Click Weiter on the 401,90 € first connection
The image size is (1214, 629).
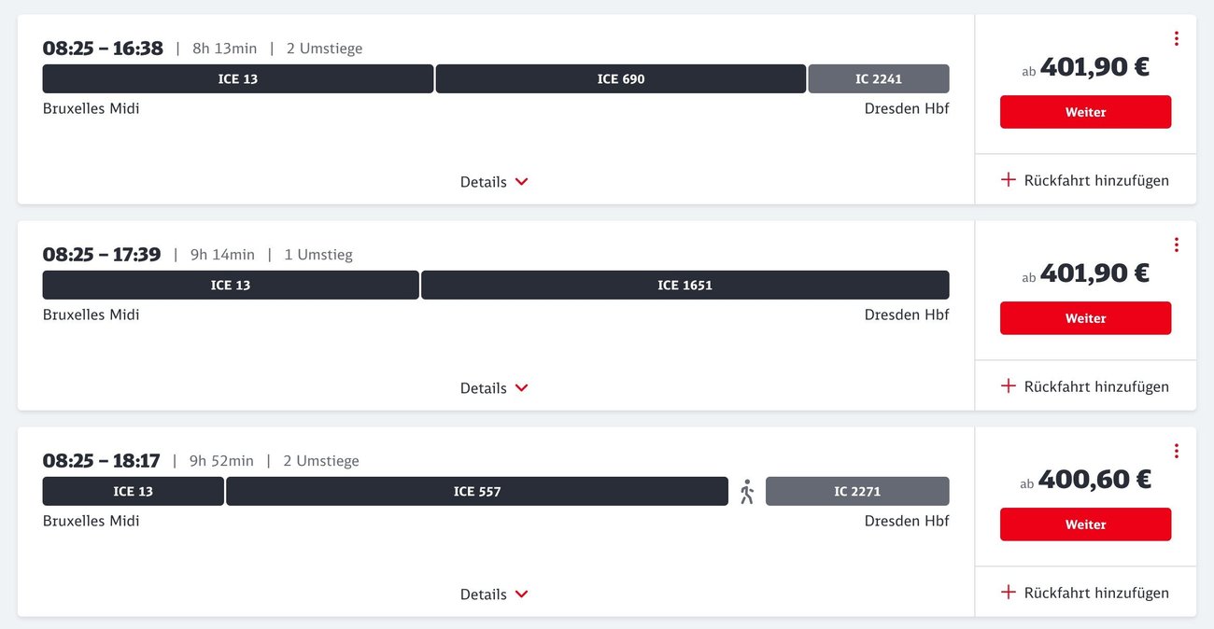pos(1085,111)
